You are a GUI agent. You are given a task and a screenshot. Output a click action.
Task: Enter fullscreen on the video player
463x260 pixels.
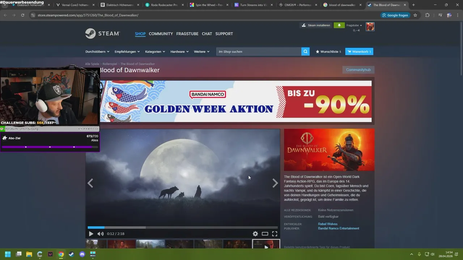(275, 234)
